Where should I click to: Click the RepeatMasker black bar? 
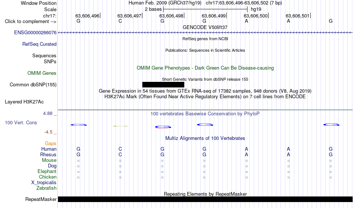tap(205, 199)
